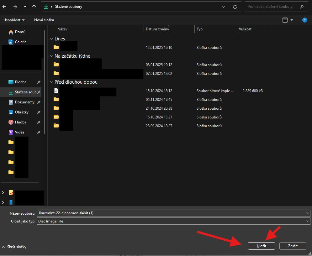Expand the address bar history dropdown
Screen dimensions: 312x256
[x=223, y=7]
